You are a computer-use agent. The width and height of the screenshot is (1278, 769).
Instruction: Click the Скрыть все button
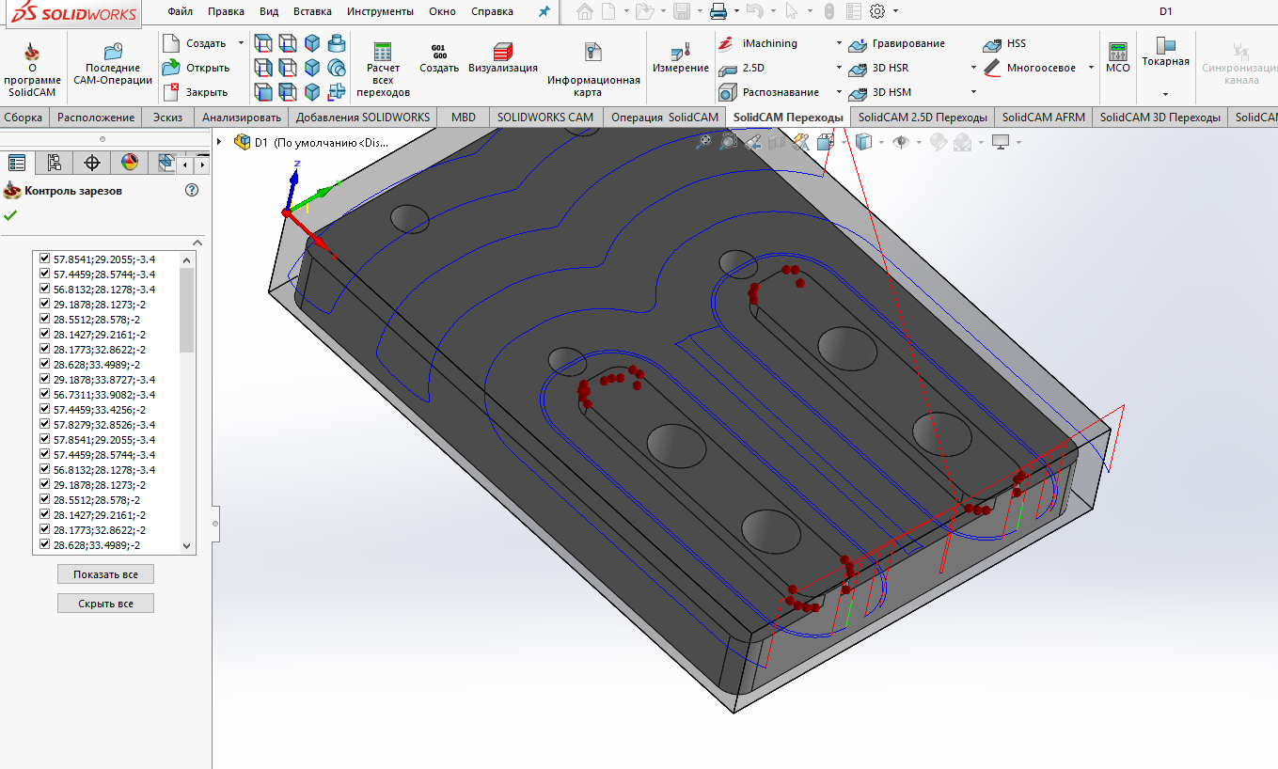tap(105, 604)
